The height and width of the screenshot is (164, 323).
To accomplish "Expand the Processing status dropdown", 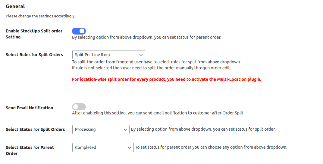I will click(x=101, y=129).
